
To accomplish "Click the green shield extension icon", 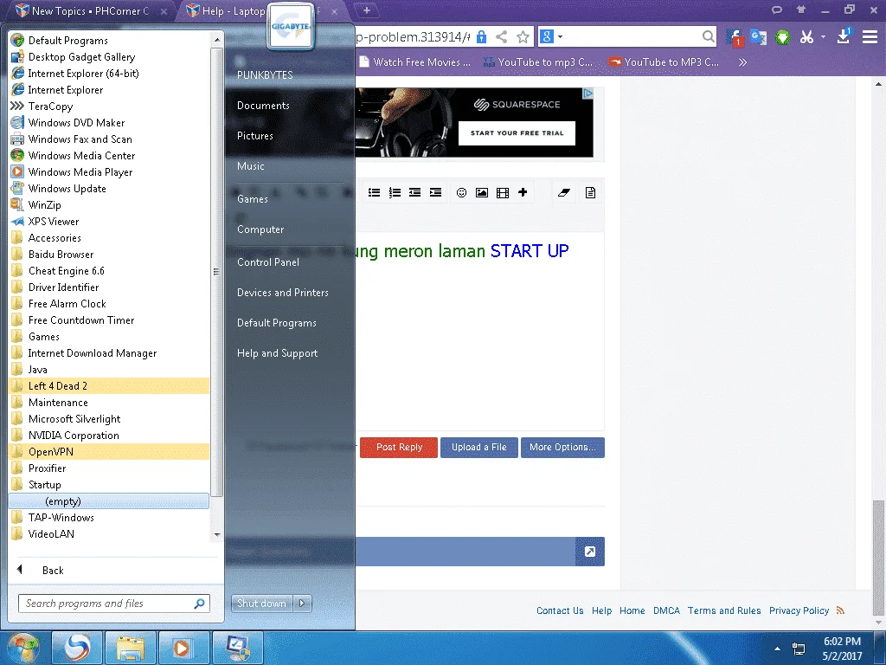I will pyautogui.click(x=782, y=37).
